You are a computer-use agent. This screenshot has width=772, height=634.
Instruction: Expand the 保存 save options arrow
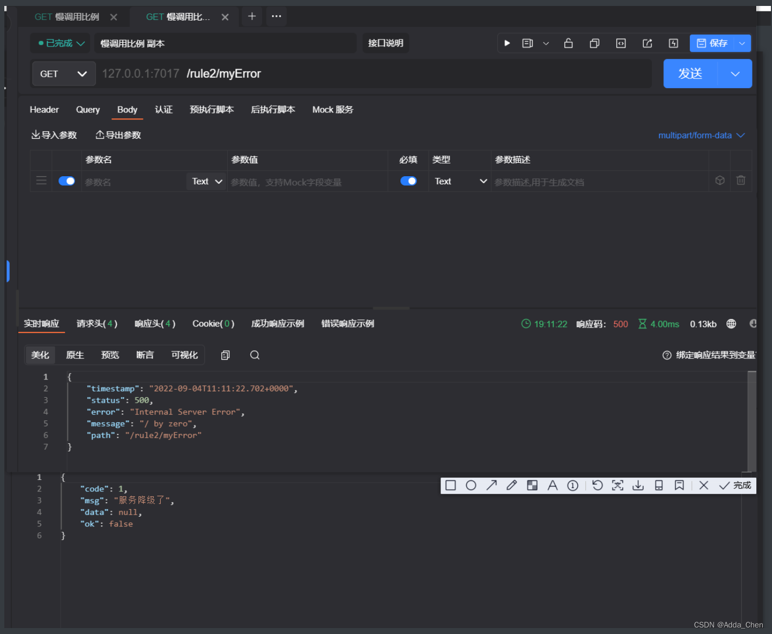pos(742,43)
